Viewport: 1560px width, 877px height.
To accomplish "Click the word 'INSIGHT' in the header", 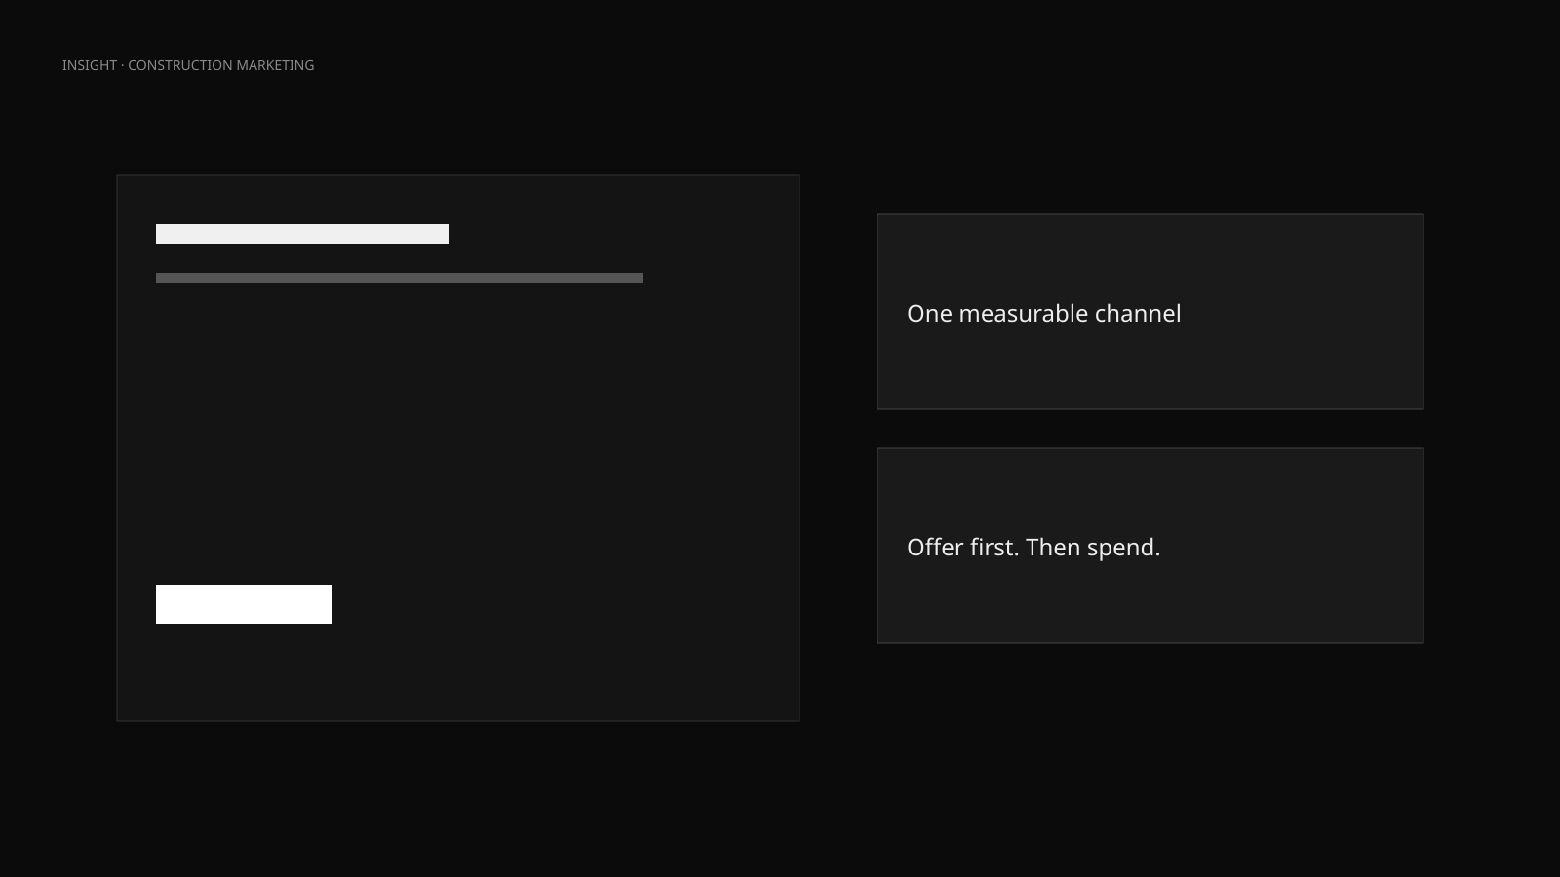I will [x=90, y=65].
